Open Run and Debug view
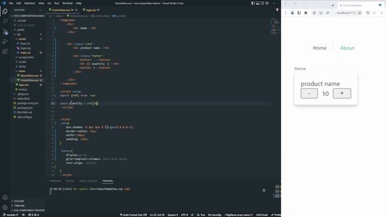Screen dimensions: 386x217 [x=5, y=42]
